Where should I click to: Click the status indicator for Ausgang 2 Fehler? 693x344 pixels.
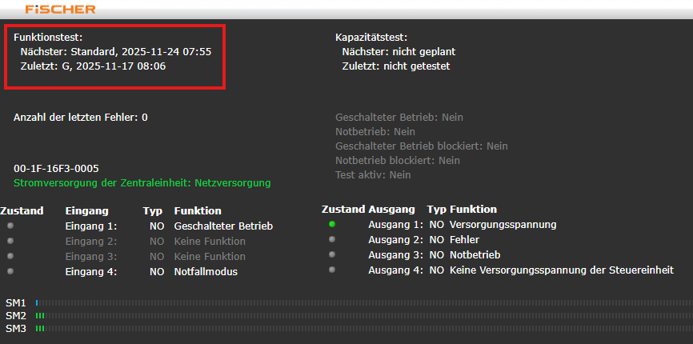332,239
